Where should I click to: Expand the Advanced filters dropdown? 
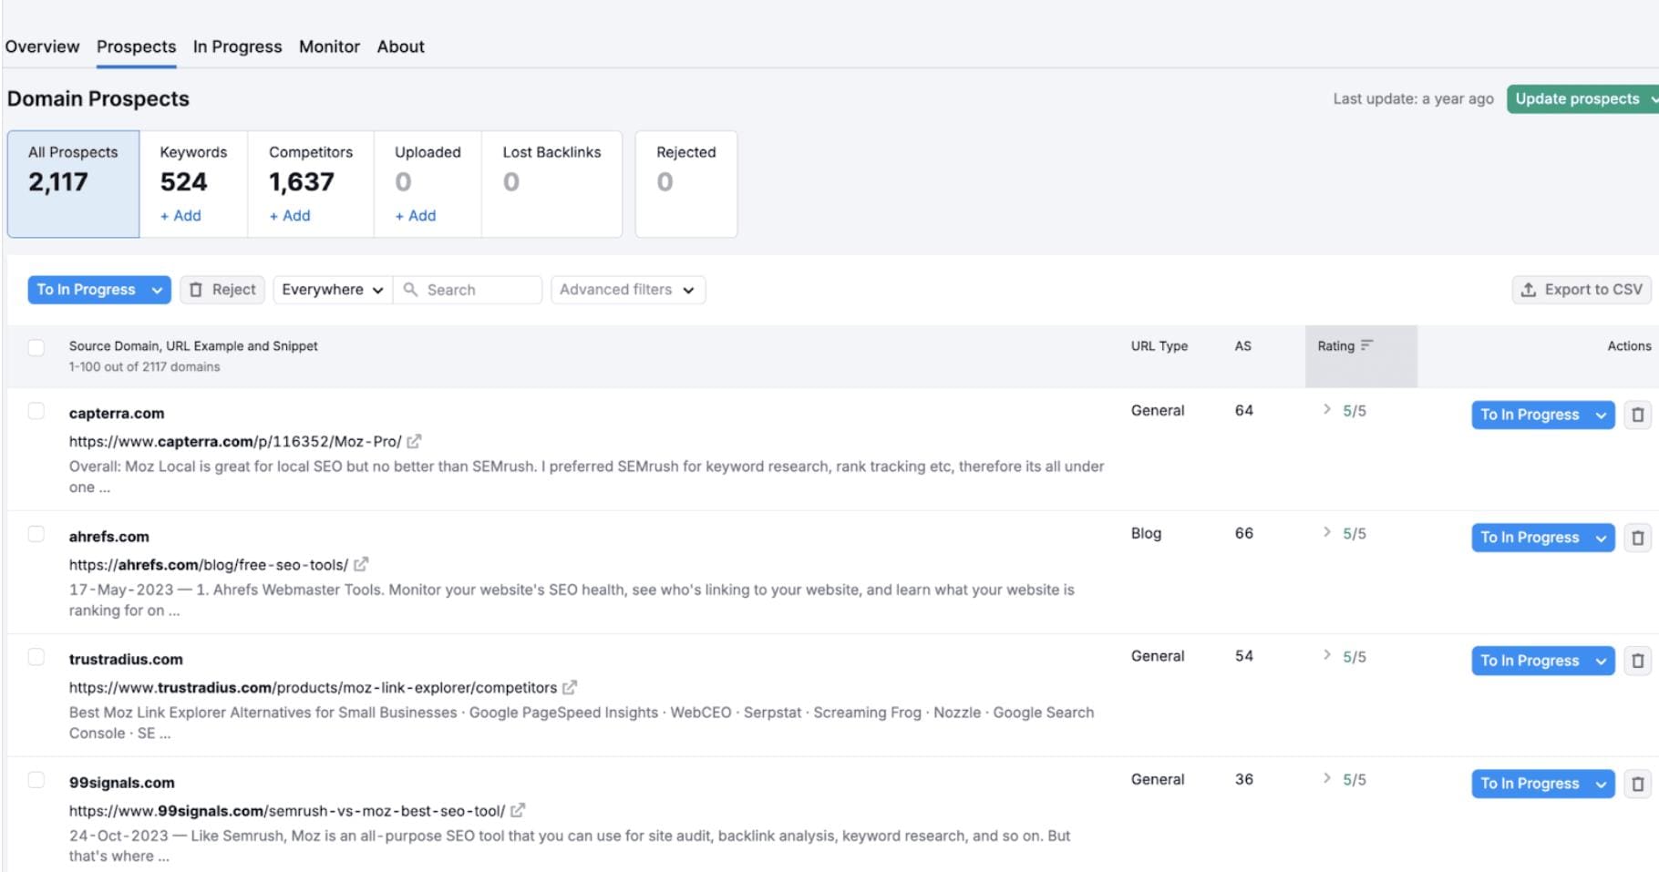tap(628, 290)
